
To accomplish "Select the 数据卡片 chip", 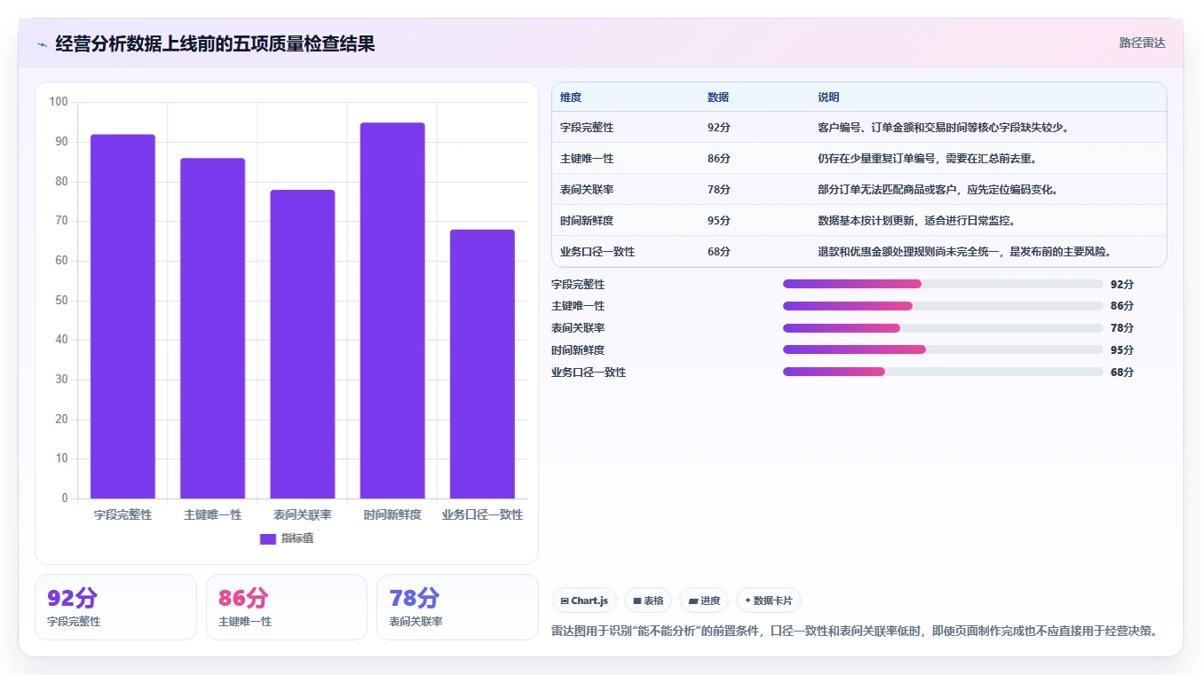I will pyautogui.click(x=769, y=600).
